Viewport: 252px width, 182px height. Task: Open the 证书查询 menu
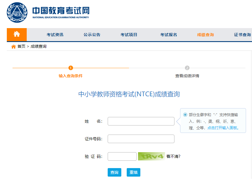coord(242,34)
